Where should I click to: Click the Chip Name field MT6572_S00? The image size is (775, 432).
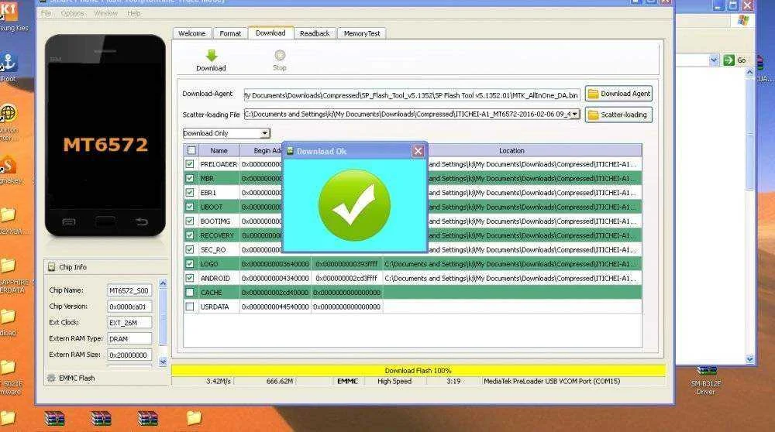click(x=129, y=291)
